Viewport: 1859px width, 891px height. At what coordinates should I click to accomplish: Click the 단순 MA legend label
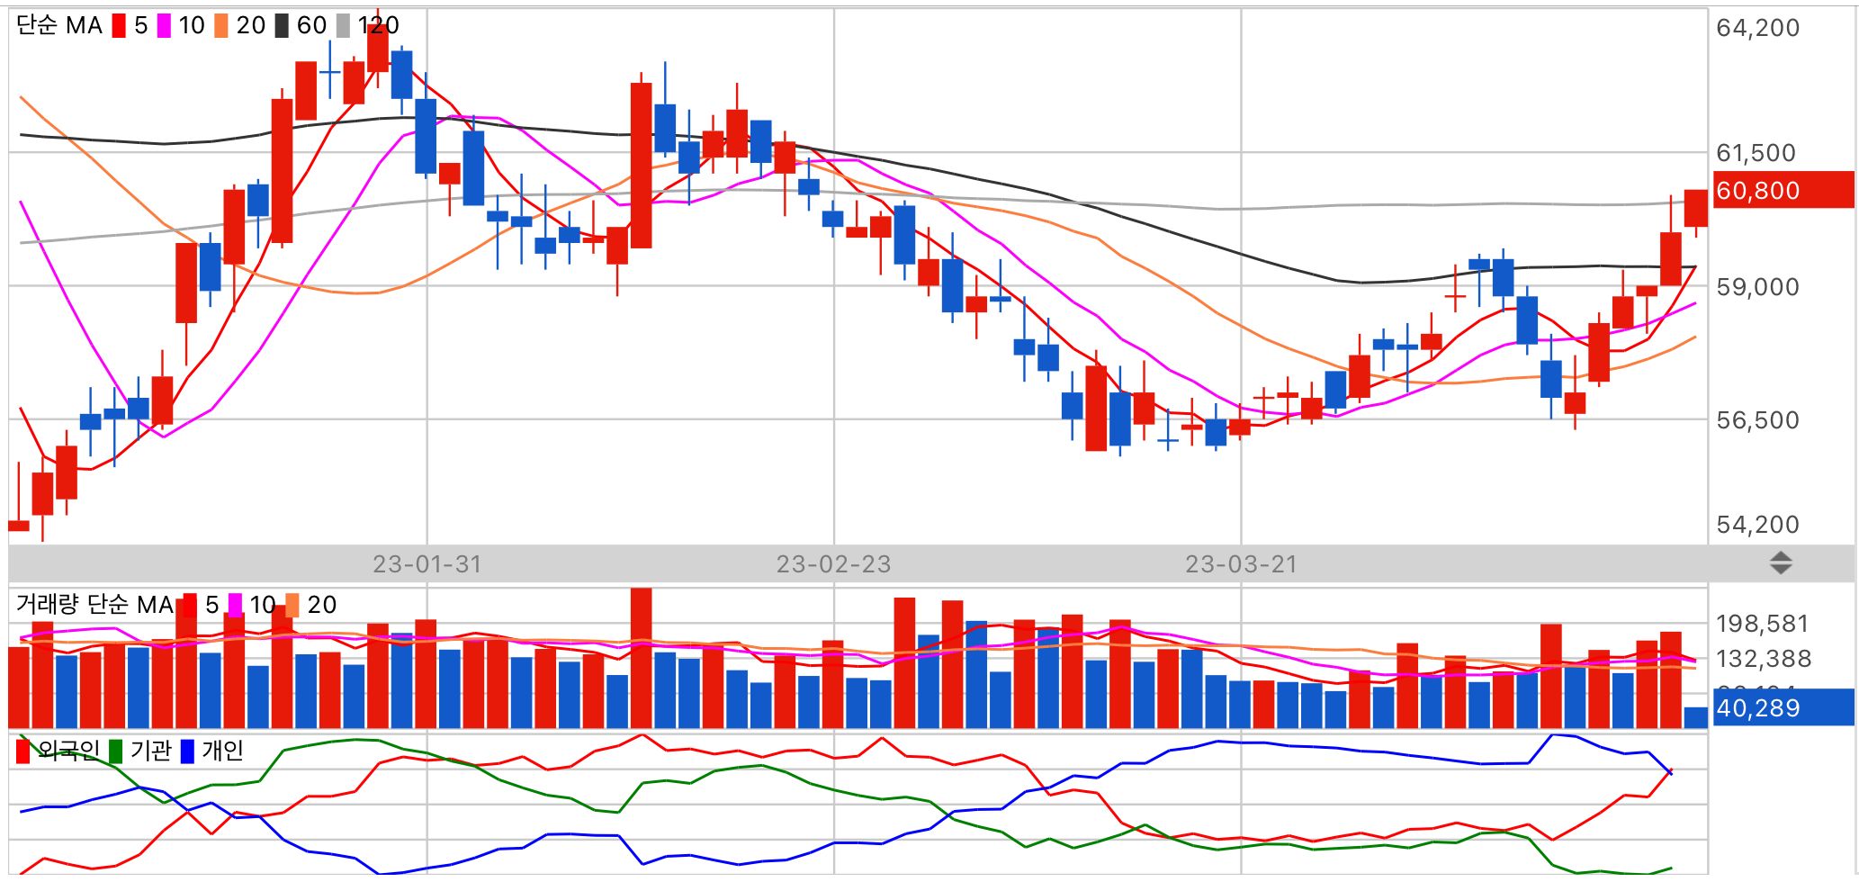tap(59, 25)
